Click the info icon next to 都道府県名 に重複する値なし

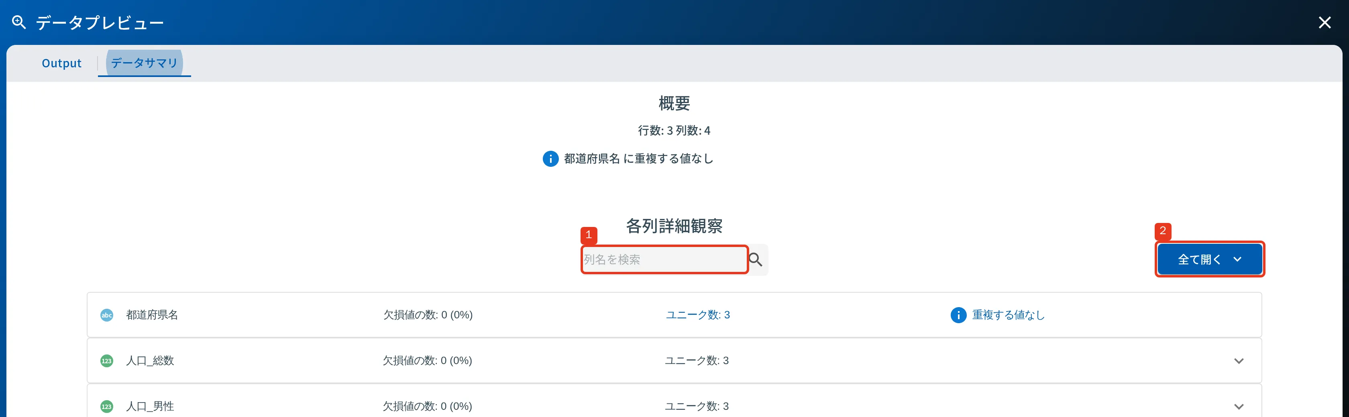pyautogui.click(x=550, y=158)
